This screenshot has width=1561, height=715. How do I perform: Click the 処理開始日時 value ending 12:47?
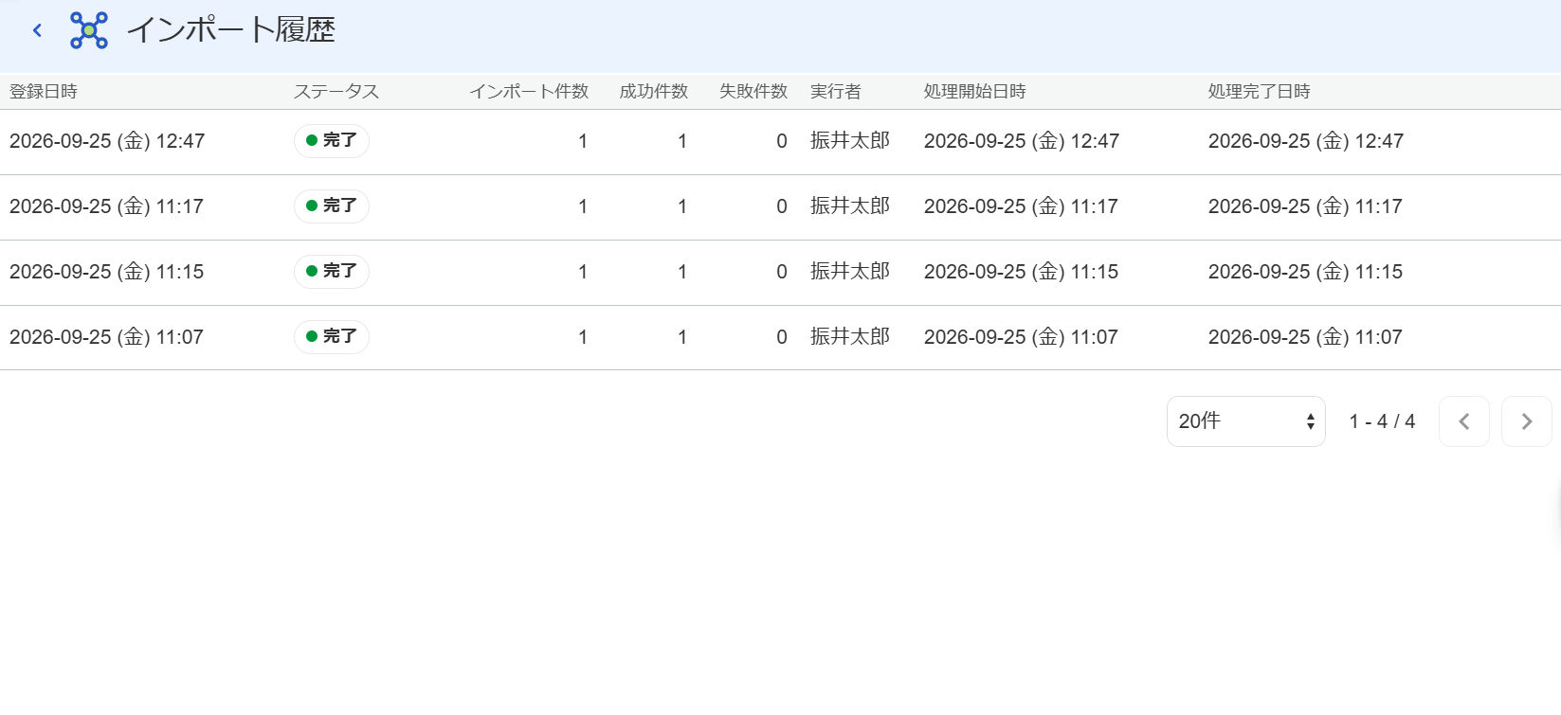tap(1022, 141)
